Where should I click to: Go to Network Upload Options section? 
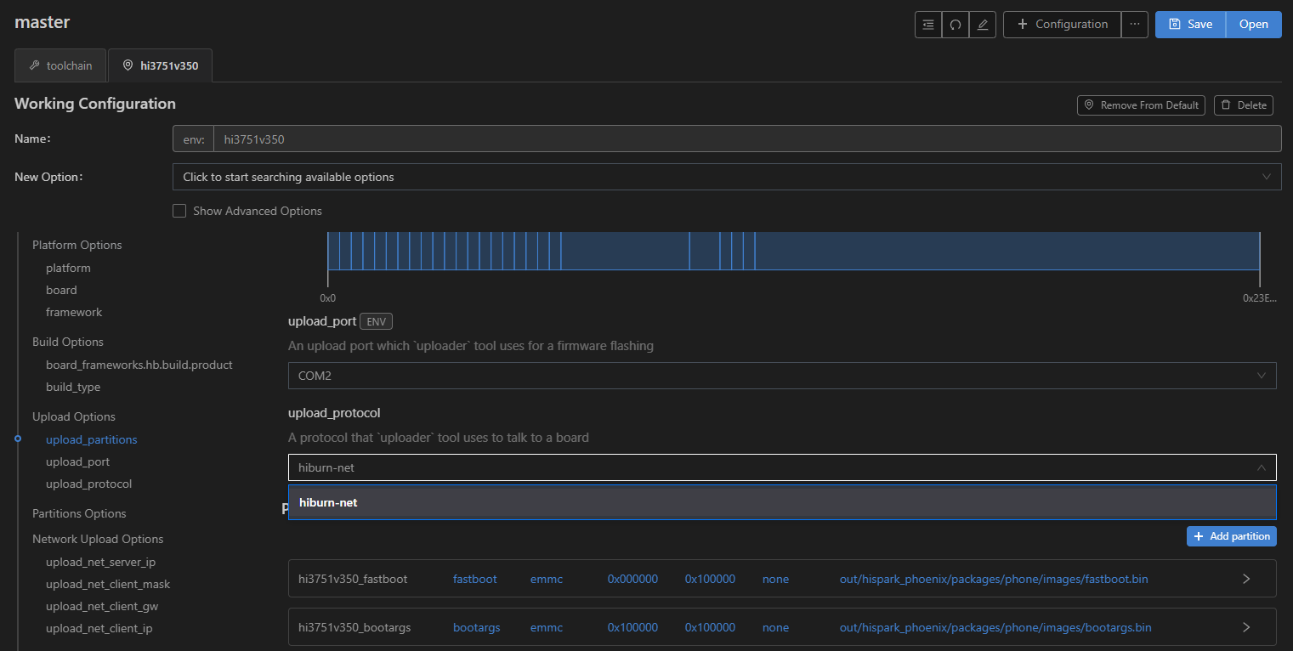(x=98, y=539)
